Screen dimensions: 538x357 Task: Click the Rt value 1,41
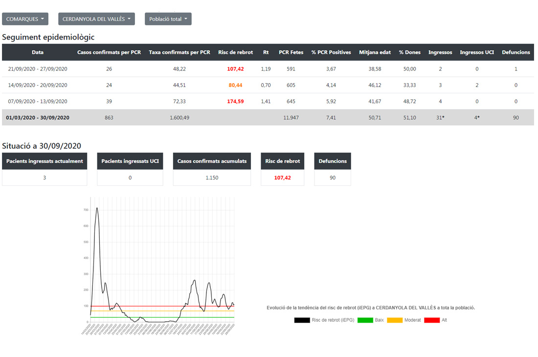266,102
